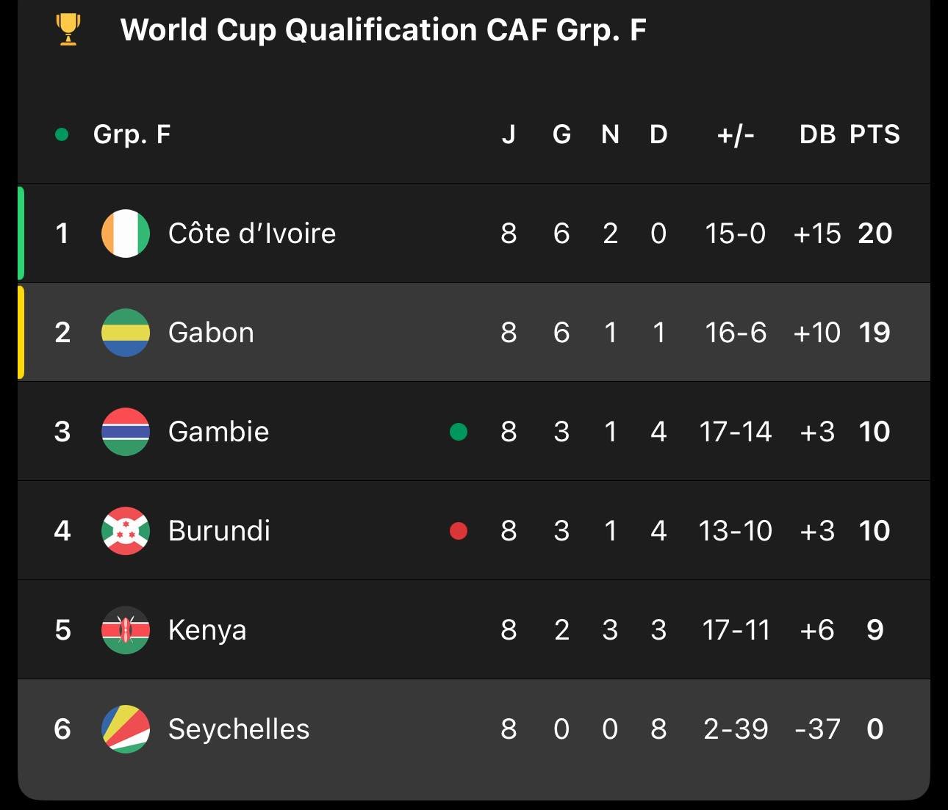
Task: Click the PTS column header
Action: [x=875, y=134]
